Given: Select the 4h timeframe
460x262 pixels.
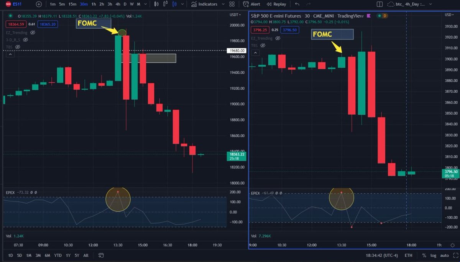Looking at the screenshot, I should pos(118,4).
